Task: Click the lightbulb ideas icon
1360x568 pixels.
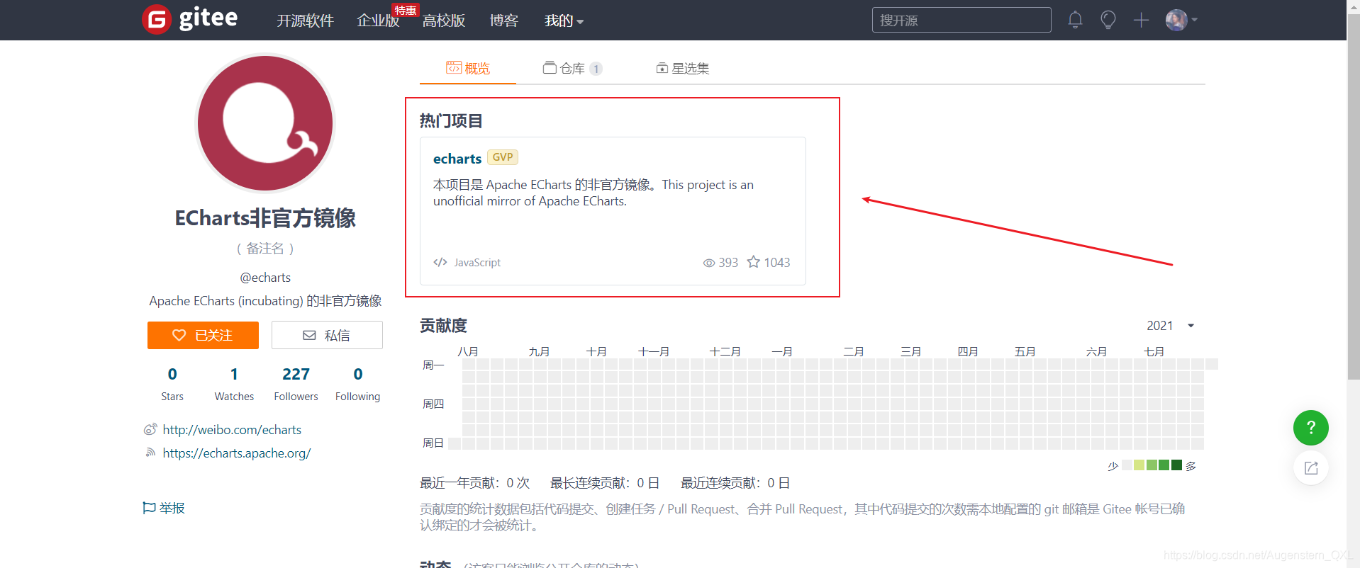Action: point(1108,20)
